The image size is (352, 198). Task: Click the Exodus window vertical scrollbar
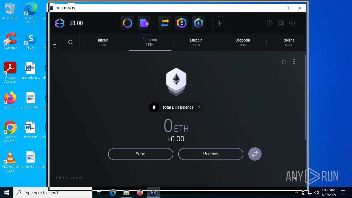[305, 98]
